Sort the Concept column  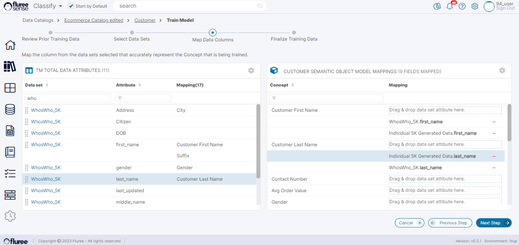[x=292, y=85]
